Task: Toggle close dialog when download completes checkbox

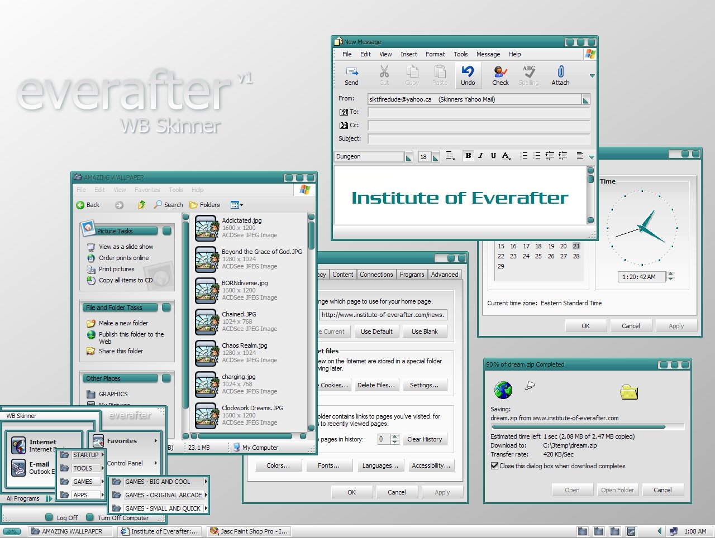Action: pos(494,465)
